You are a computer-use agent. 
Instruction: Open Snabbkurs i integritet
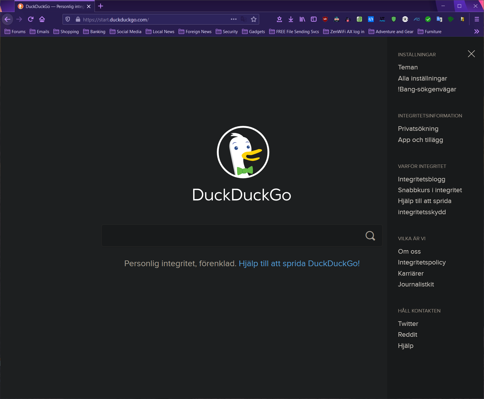(x=430, y=190)
